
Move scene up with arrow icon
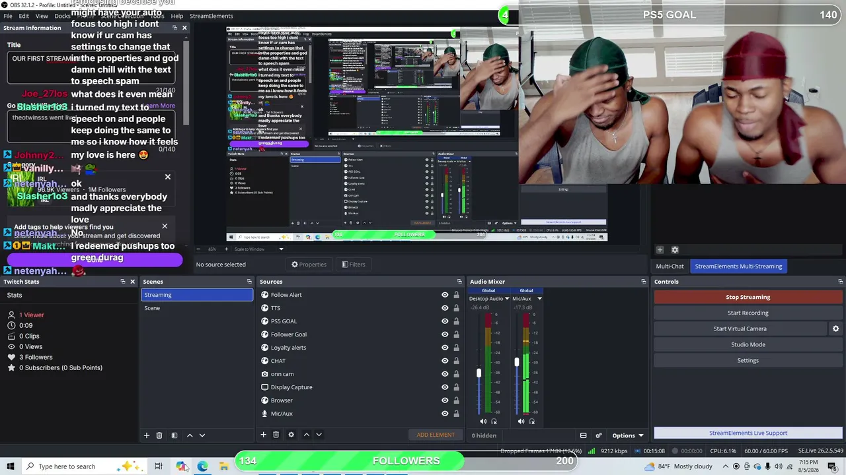[x=190, y=435]
